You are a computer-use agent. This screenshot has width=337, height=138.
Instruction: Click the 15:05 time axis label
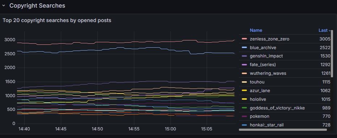click(207, 129)
